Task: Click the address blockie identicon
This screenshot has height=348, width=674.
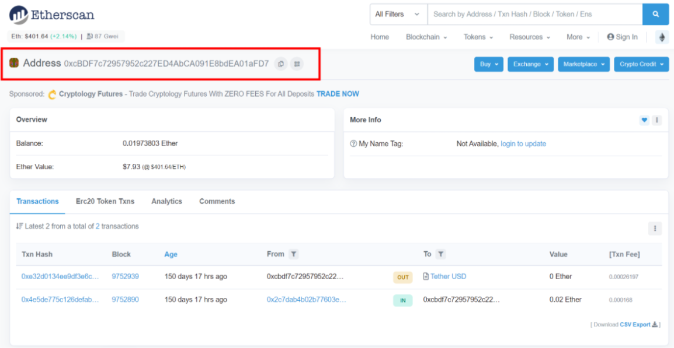Action: (14, 64)
